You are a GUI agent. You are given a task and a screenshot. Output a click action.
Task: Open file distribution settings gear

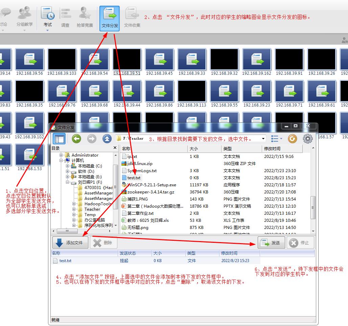pos(308,139)
